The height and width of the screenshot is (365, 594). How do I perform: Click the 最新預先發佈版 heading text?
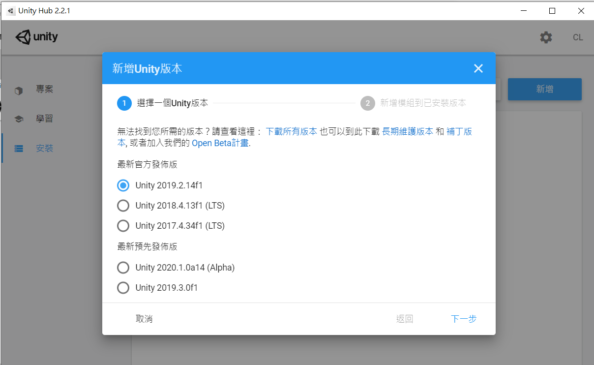[x=147, y=246]
